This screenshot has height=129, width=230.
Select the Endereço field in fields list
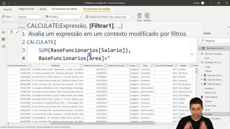(209, 89)
